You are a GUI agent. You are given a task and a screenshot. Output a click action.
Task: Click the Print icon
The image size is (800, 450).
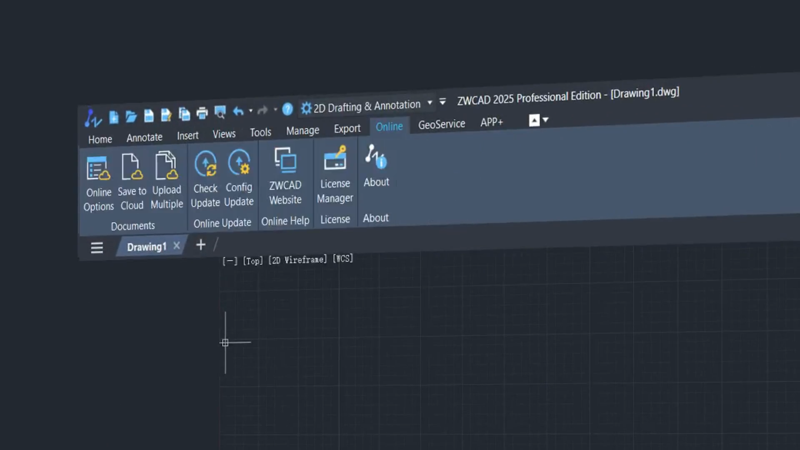point(202,113)
